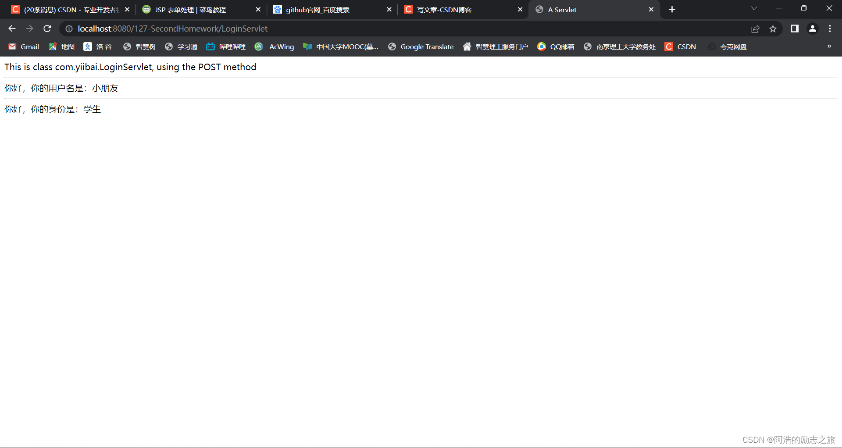Image resolution: width=842 pixels, height=448 pixels.
Task: Toggle the side panel open
Action: tap(795, 29)
